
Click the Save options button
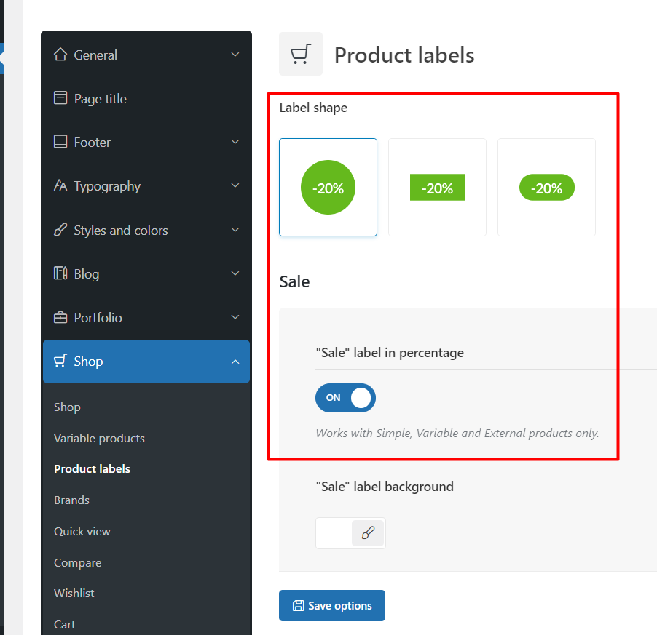coord(332,606)
